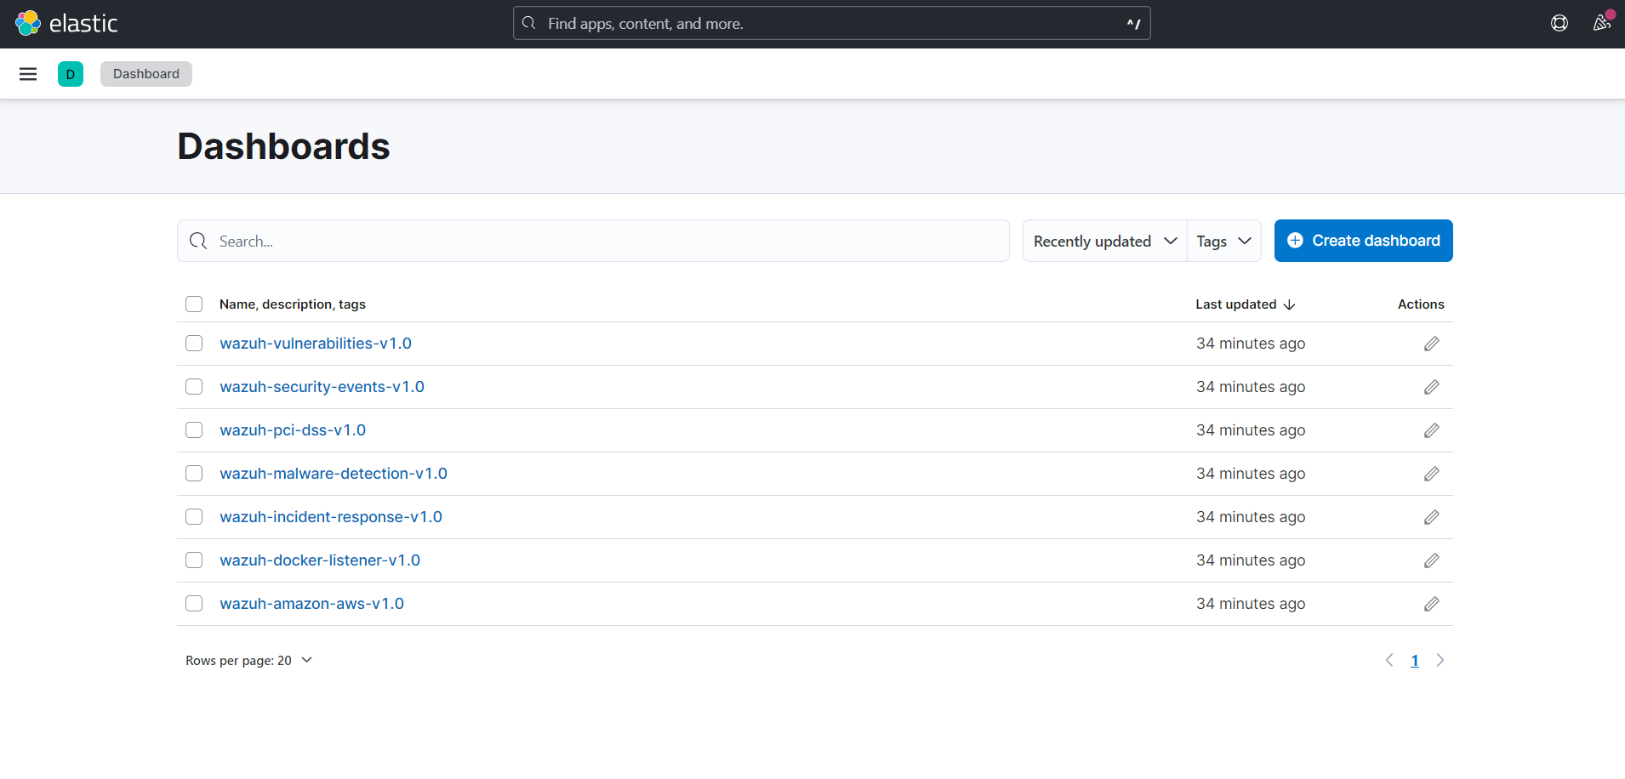The height and width of the screenshot is (779, 1625).
Task: Edit wazuh-vulnerabilities-v1.0 with pencil icon
Action: pyautogui.click(x=1431, y=344)
